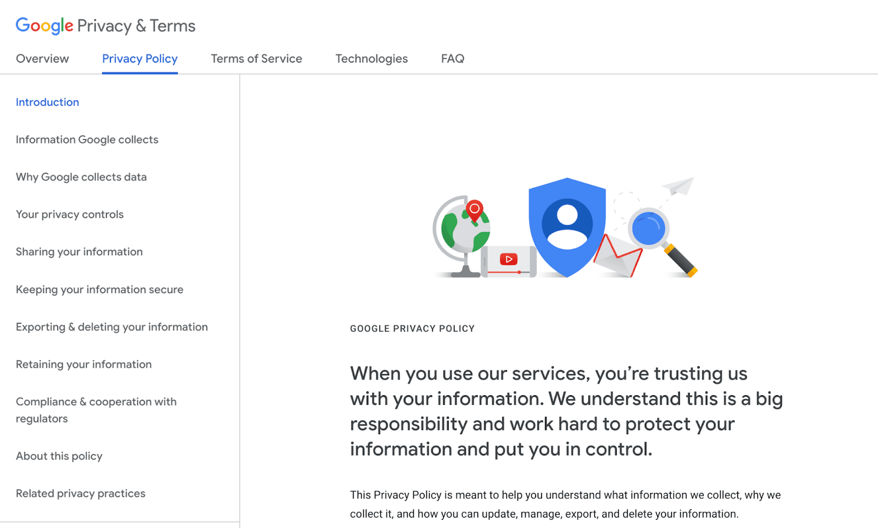878x528 pixels.
Task: Click the mail envelope illustration
Action: (x=618, y=256)
